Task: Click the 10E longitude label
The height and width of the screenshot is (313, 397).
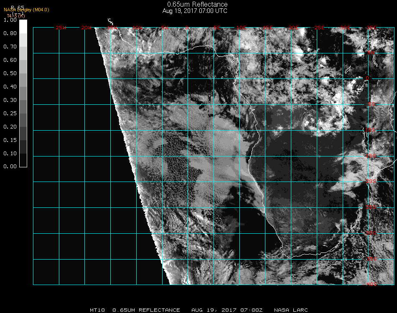Action: click(242, 28)
